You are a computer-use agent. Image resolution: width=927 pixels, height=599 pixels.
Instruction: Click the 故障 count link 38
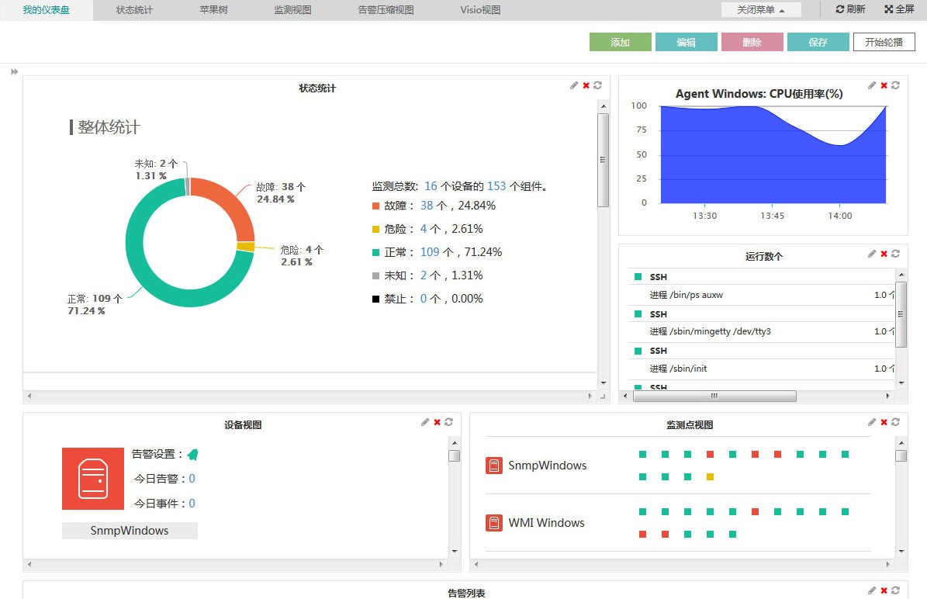click(x=426, y=206)
